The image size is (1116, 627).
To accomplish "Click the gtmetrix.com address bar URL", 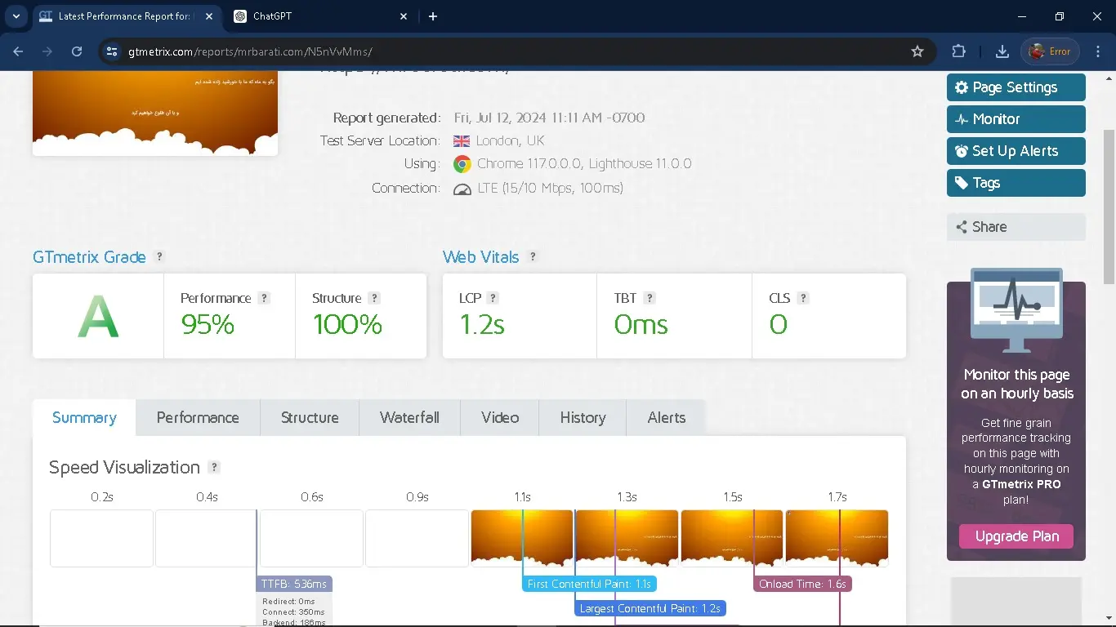I will pos(250,51).
